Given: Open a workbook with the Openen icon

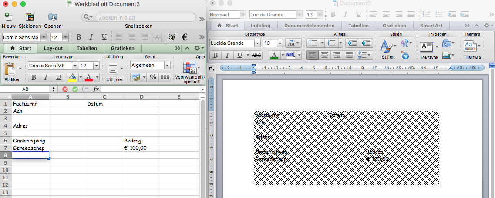Looking at the screenshot, I should coord(53,17).
